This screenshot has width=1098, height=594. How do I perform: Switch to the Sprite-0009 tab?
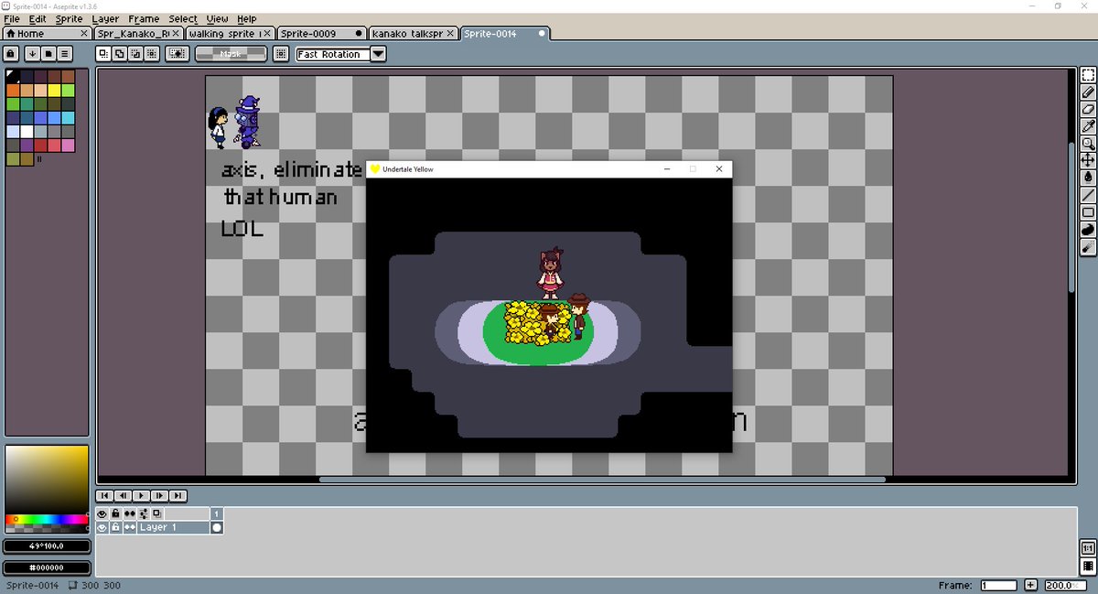click(x=322, y=34)
